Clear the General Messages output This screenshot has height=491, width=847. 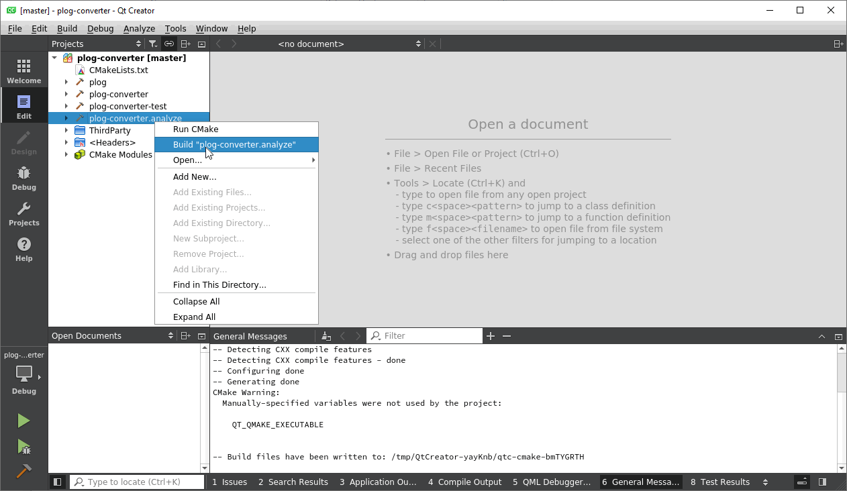[x=326, y=336]
